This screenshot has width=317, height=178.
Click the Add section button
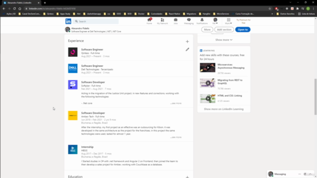click(x=224, y=30)
